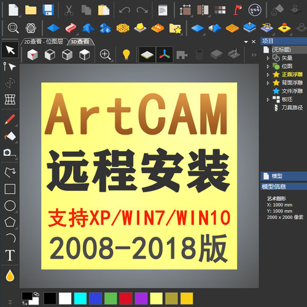Toggle the color link chain icon
The width and height of the screenshot is (307, 307).
(x=36, y=294)
